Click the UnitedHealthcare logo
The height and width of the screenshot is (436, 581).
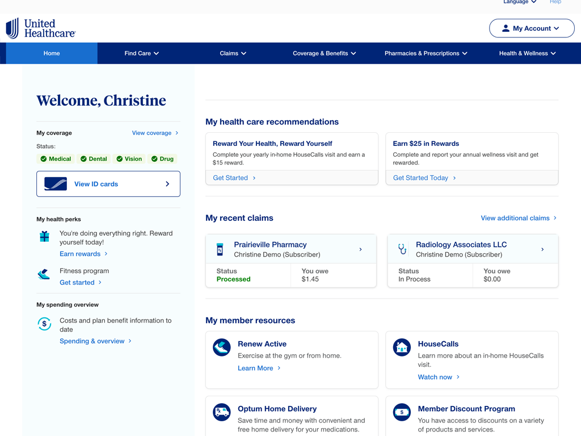click(40, 28)
